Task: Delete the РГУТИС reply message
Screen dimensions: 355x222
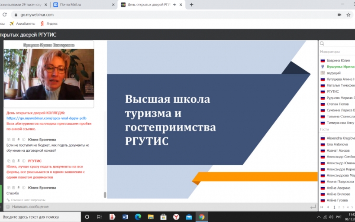Action: tap(13, 161)
